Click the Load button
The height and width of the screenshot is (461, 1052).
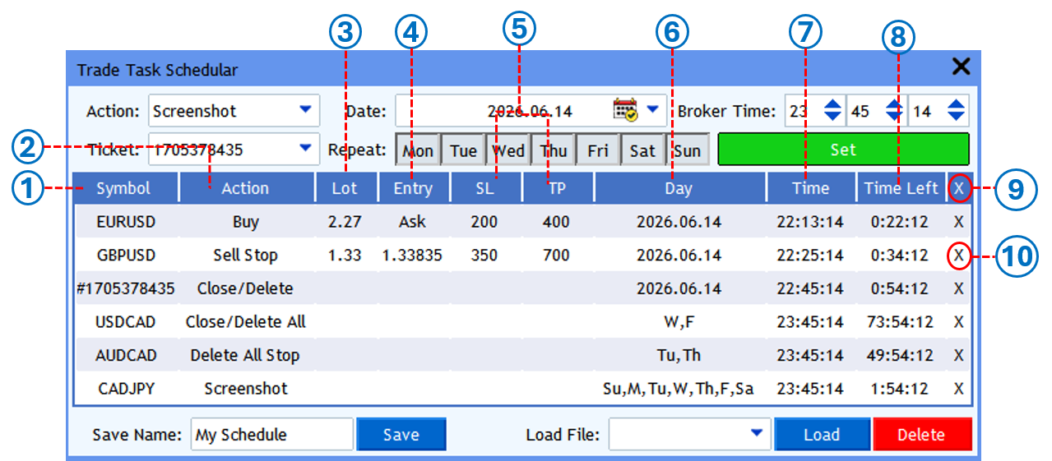(822, 435)
